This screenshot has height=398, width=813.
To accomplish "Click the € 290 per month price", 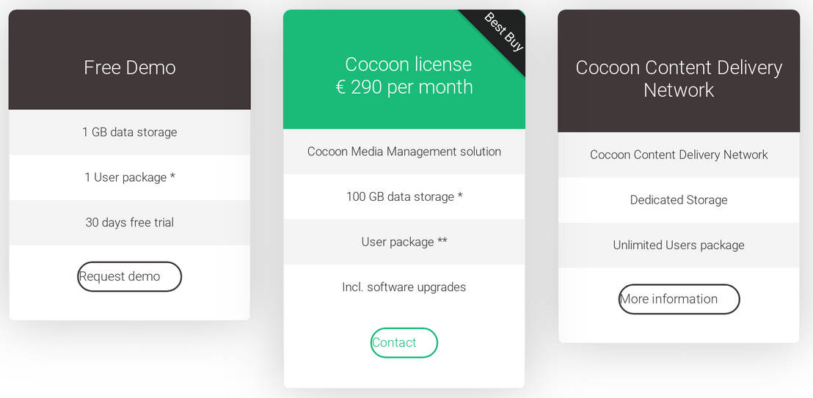I will [x=404, y=87].
